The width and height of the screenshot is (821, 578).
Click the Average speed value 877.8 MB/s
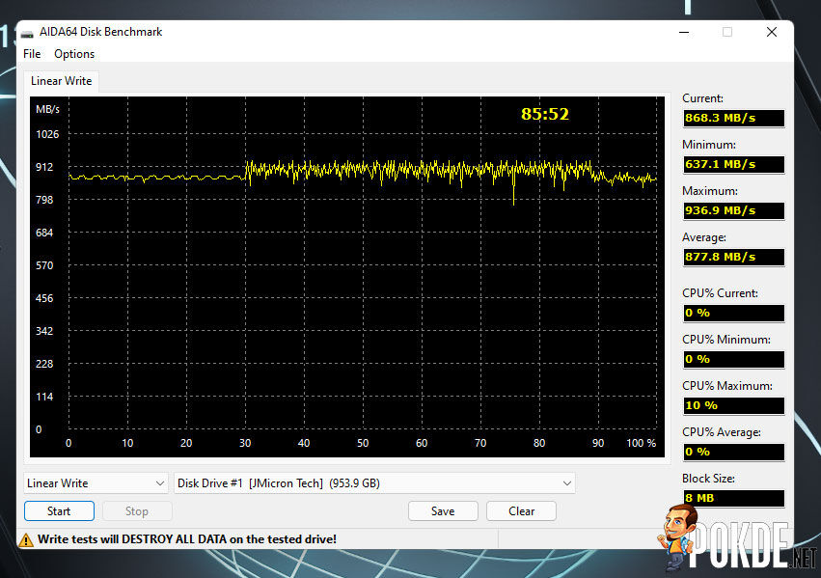733,257
